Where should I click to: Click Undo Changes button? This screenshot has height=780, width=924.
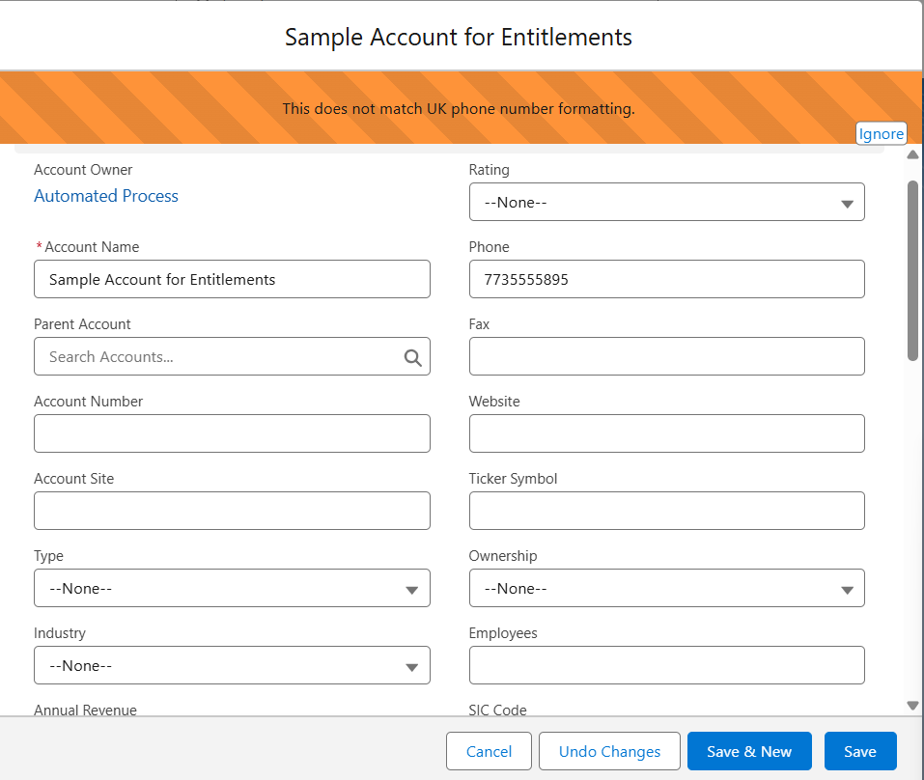(609, 752)
